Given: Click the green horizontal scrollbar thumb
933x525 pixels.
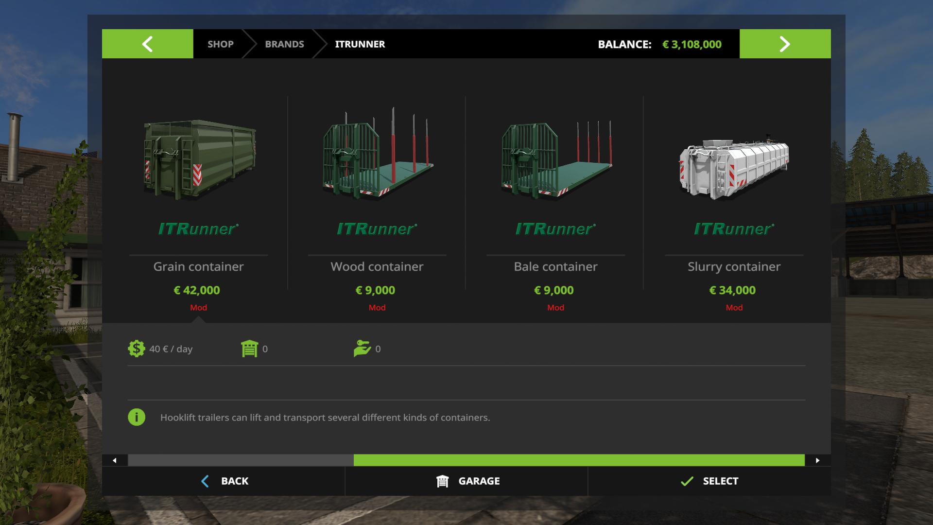Looking at the screenshot, I should click(x=578, y=460).
